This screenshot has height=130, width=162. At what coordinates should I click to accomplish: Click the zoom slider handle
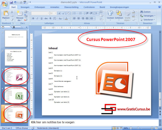[x=138, y=128]
